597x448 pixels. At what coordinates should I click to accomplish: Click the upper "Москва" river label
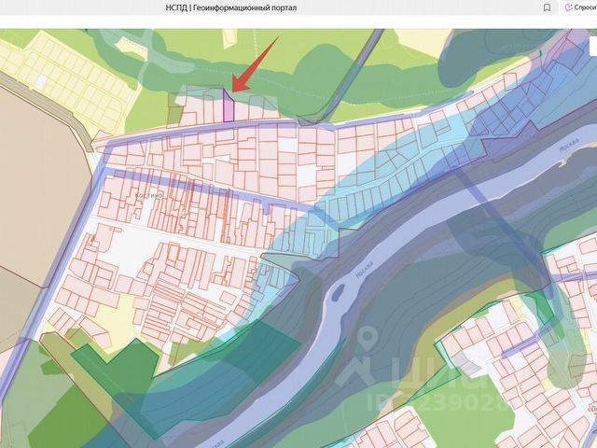(x=569, y=145)
